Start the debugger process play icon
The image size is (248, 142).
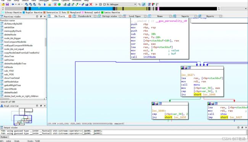96,4
